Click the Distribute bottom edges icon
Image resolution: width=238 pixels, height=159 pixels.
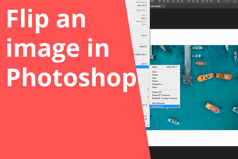[x=197, y=1]
